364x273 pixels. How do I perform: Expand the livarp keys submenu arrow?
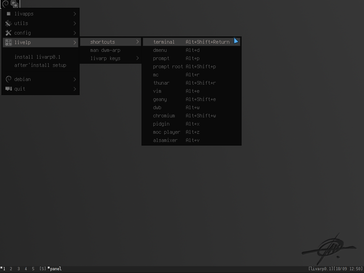tap(137, 58)
